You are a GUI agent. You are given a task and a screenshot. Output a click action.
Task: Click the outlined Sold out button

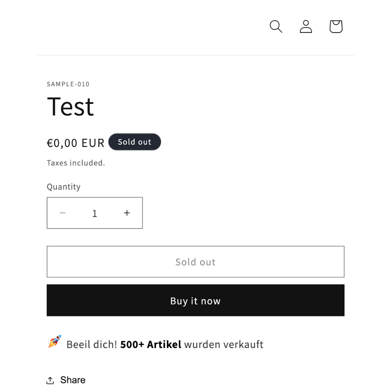point(196,262)
